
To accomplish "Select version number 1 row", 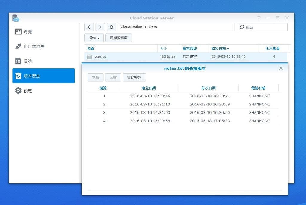I will (183, 96).
